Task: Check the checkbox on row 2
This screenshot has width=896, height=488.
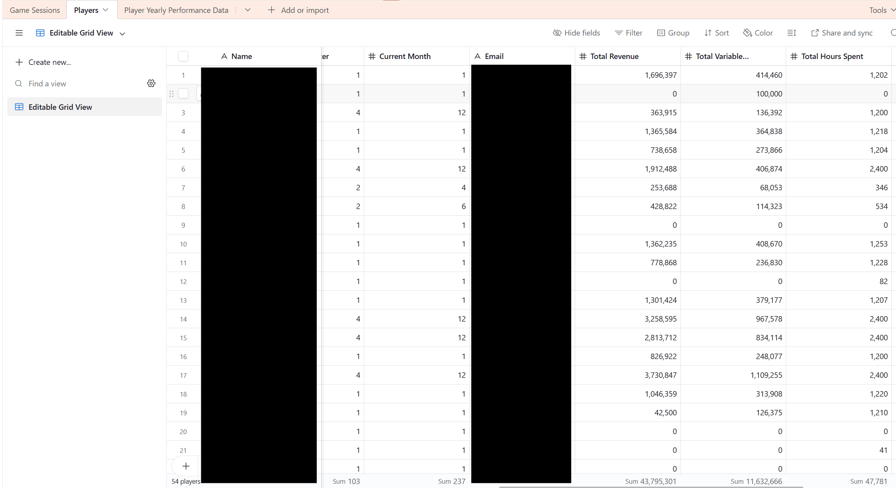Action: tap(183, 93)
